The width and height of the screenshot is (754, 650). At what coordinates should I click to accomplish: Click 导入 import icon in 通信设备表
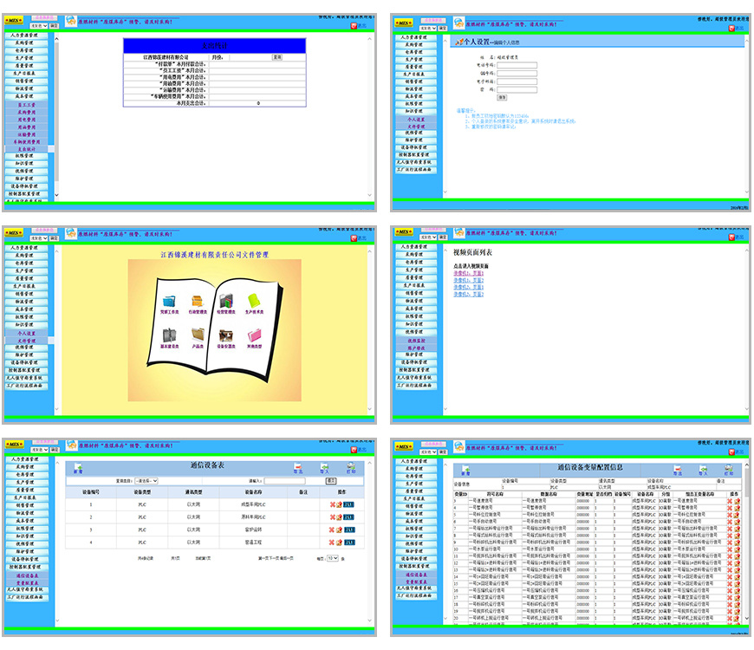tap(325, 468)
